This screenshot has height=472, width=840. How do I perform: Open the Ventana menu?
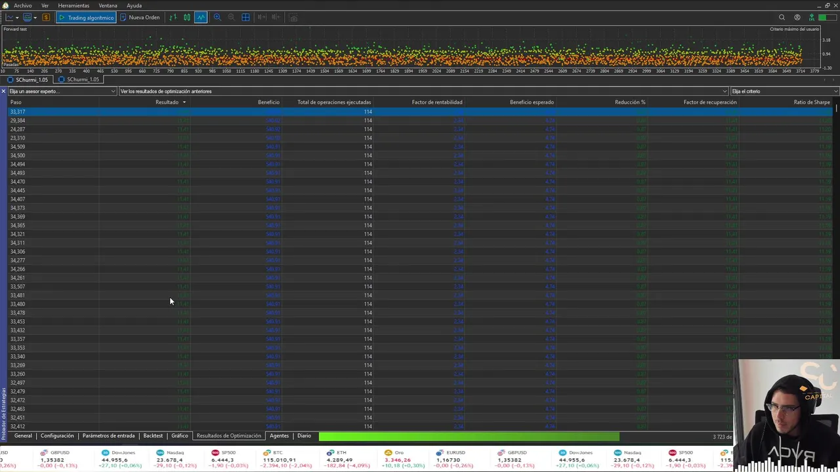(x=108, y=5)
